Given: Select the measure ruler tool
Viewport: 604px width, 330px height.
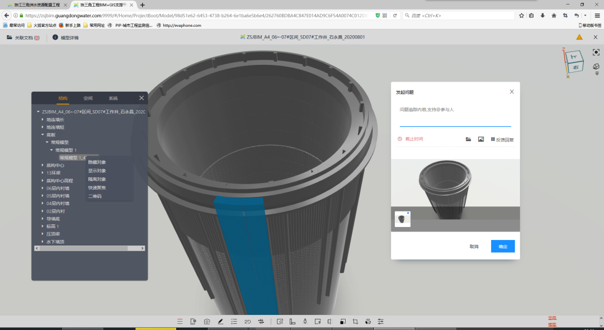Looking at the screenshot, I should pos(292,322).
